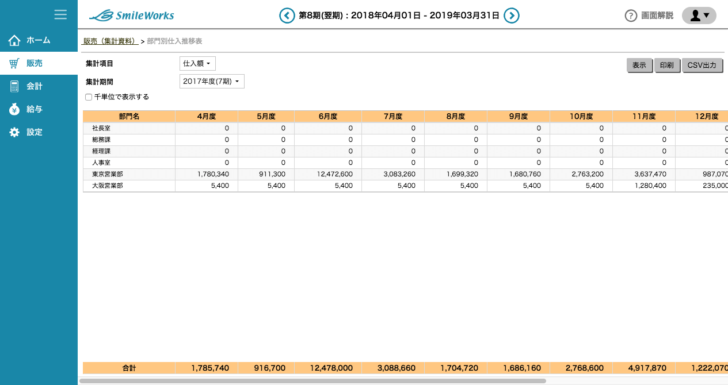Select the 社長室 row label
Image resolution: width=728 pixels, height=385 pixels.
[101, 129]
